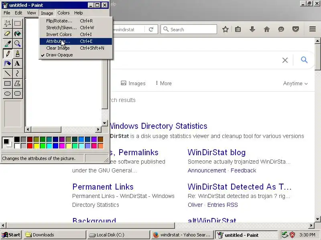Pick the Pick Color eyedropper tool
Viewport: 321px width, 240px height.
pyautogui.click(x=8, y=44)
